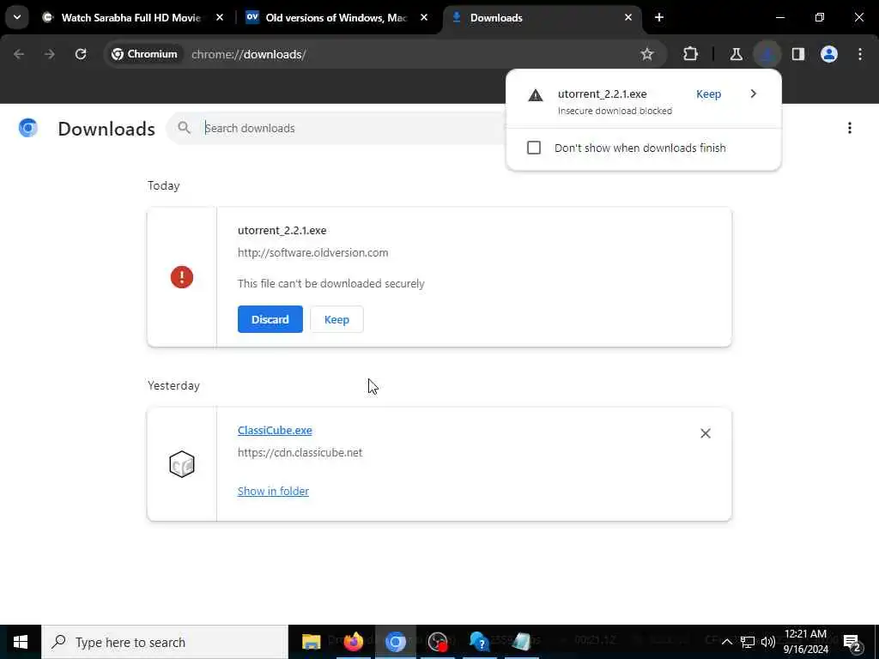
Task: Open the recorder app with red dot in taskbar
Action: [438, 642]
